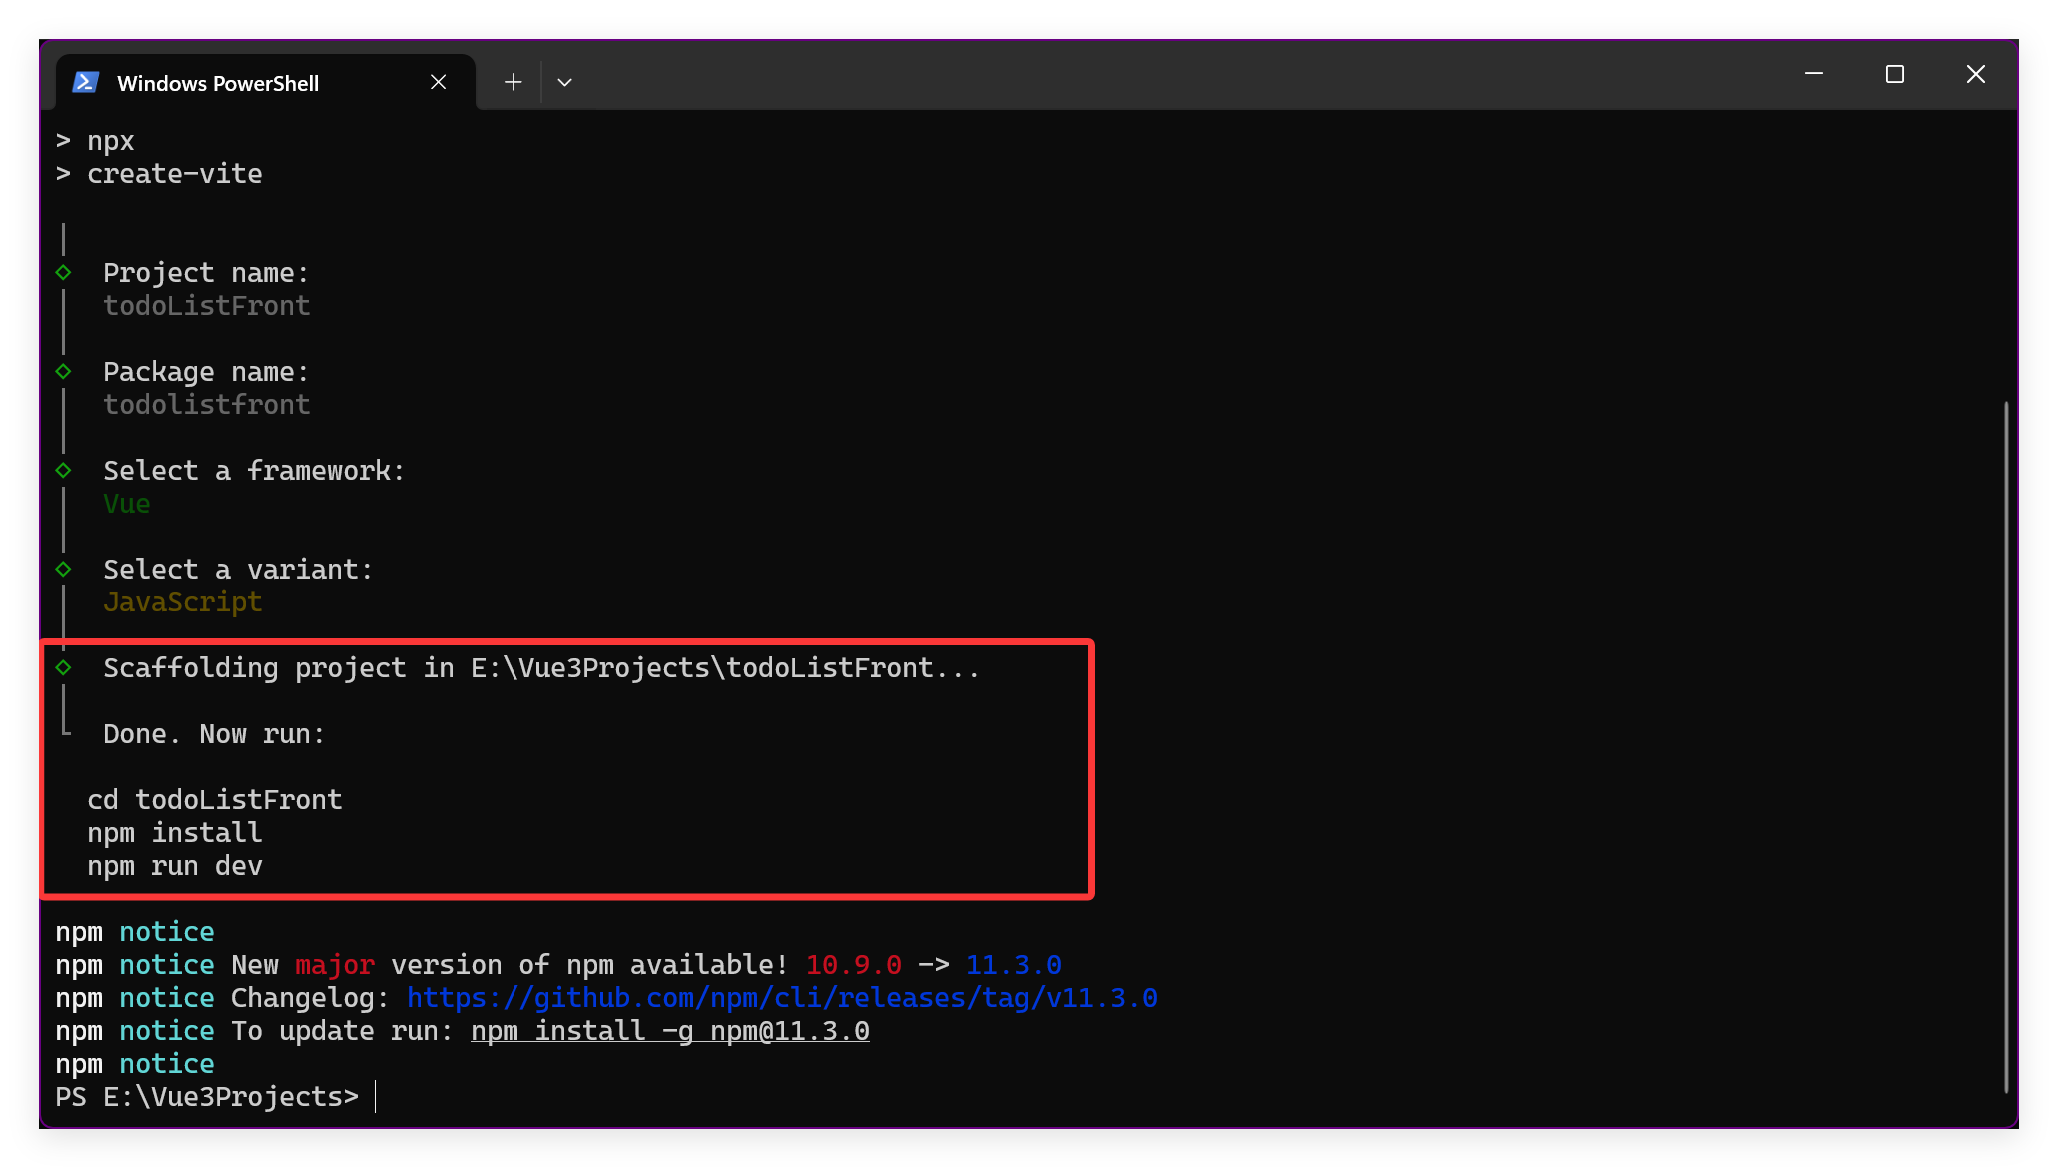Open the npm changelog GitHub link

[782, 998]
